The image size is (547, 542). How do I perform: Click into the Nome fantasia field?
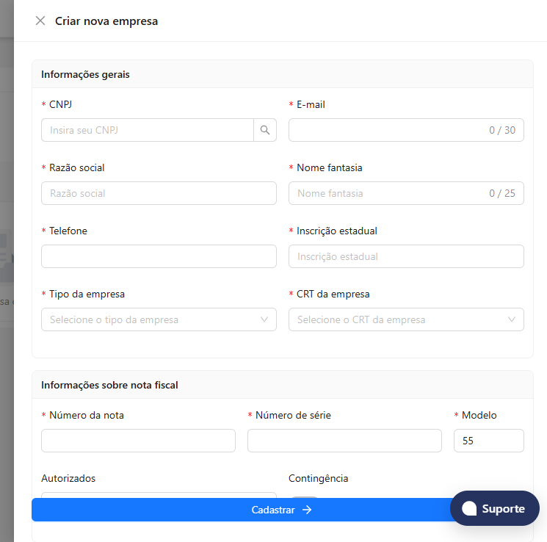406,193
